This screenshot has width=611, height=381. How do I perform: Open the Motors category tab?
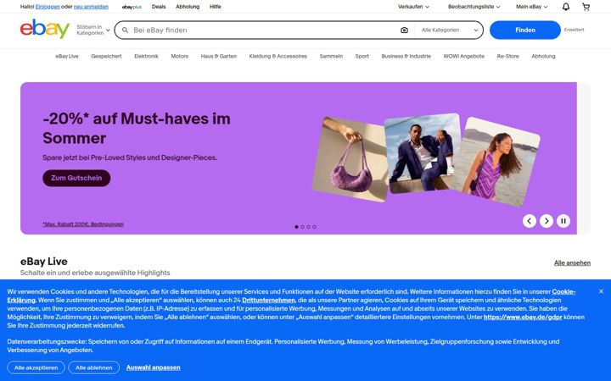click(x=179, y=57)
